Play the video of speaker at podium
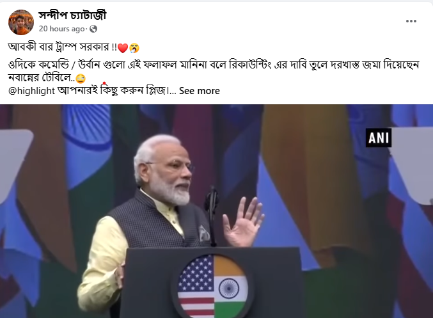The image size is (433, 318). click(x=216, y=211)
